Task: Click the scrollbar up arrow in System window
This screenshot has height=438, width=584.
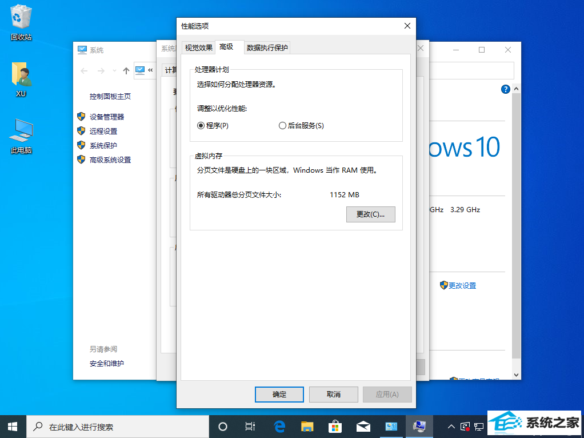Action: pyautogui.click(x=516, y=89)
